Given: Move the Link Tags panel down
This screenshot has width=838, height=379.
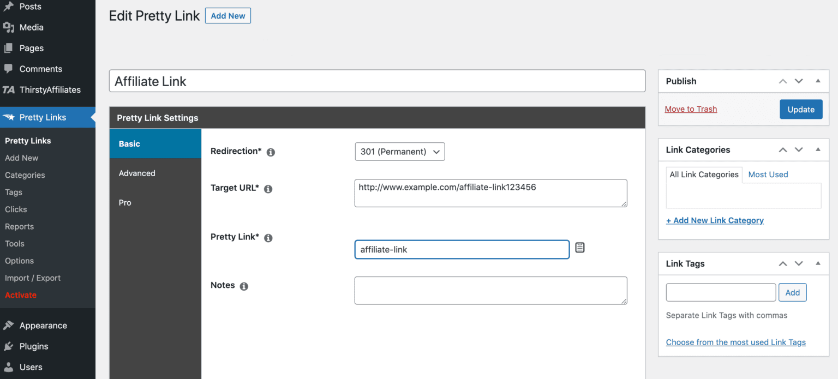Looking at the screenshot, I should coord(799,263).
